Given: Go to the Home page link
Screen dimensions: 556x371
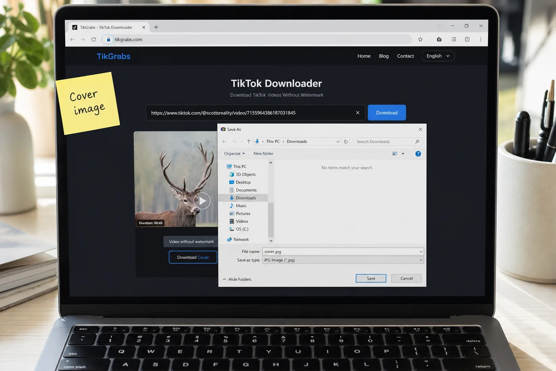Looking at the screenshot, I should (364, 56).
